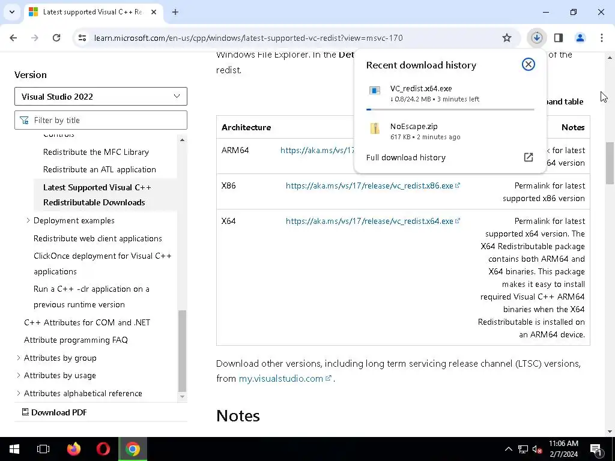Close the Recent download history popup
Screen dimensions: 615x461
pos(529,64)
